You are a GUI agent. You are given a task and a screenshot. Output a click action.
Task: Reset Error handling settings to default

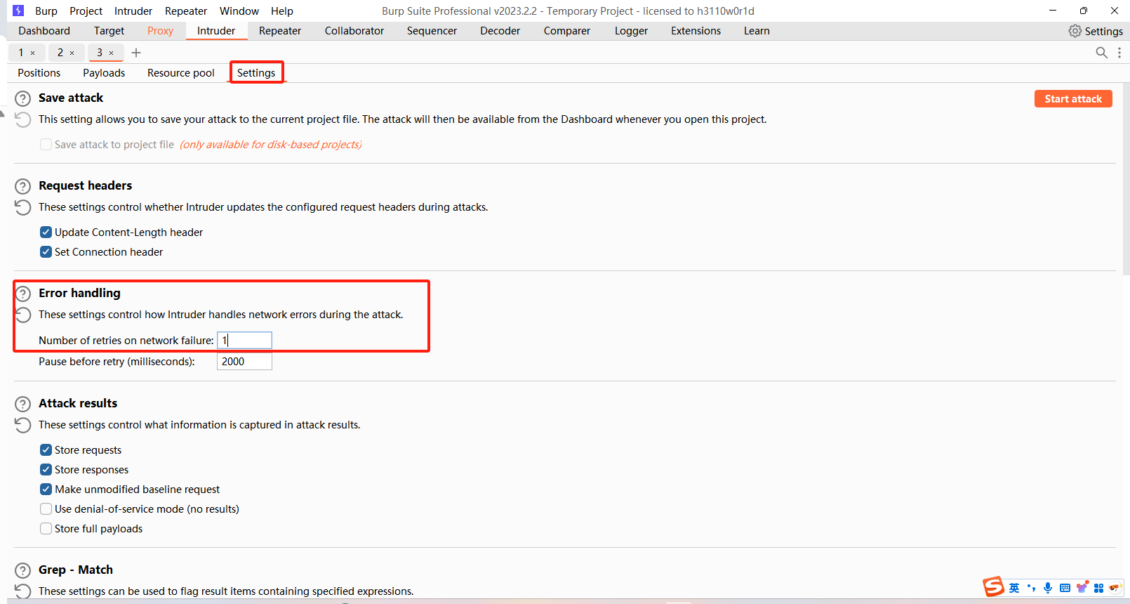[23, 315]
